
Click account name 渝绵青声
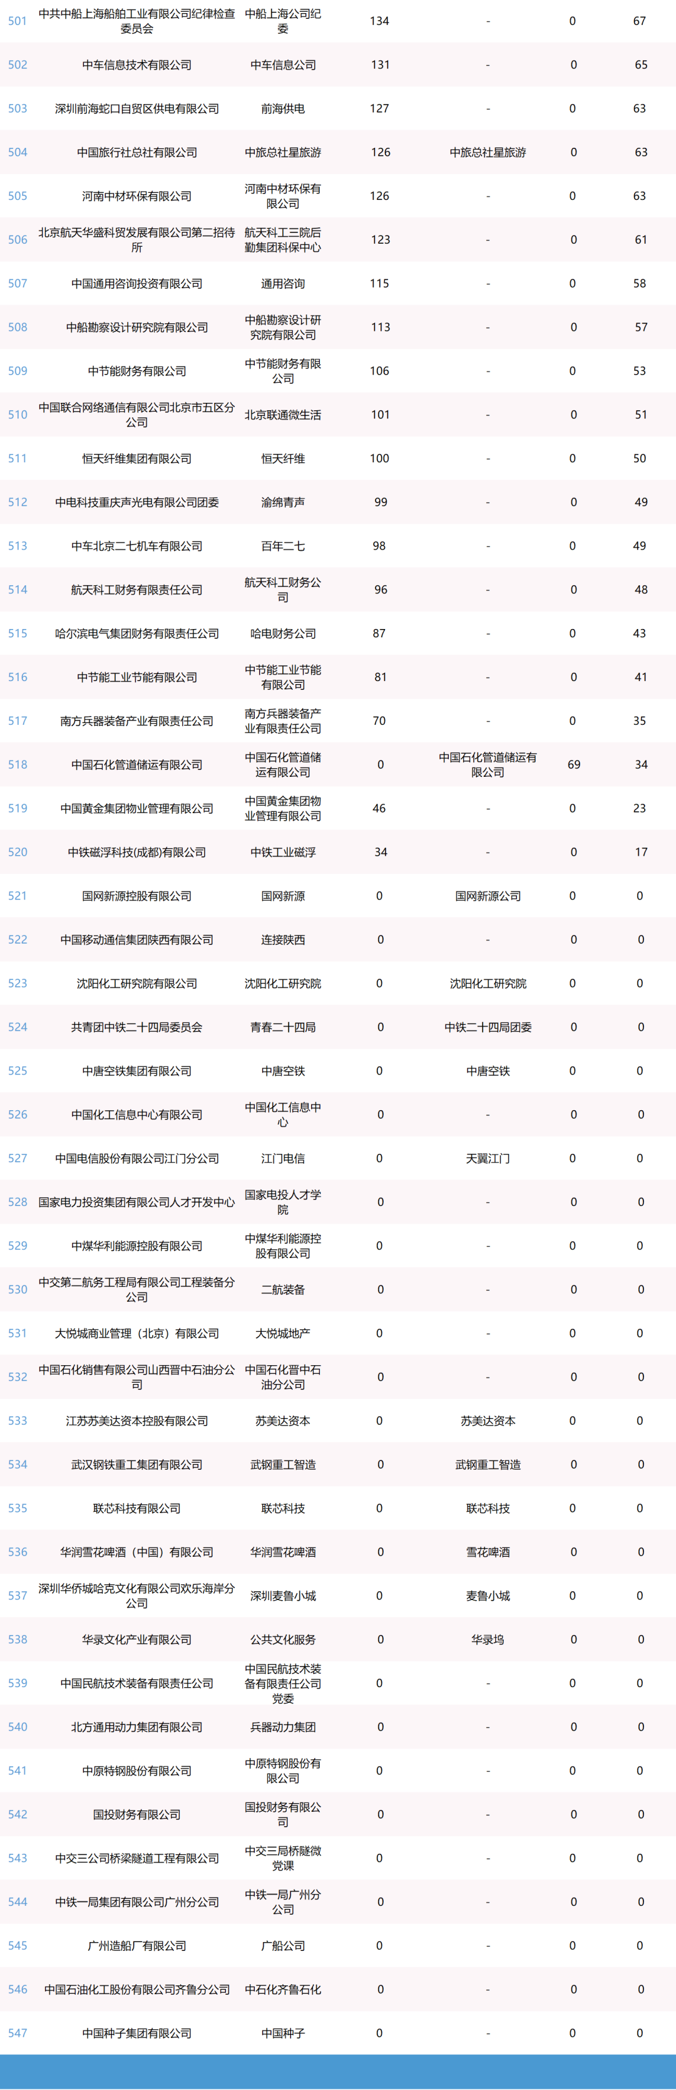tap(283, 502)
